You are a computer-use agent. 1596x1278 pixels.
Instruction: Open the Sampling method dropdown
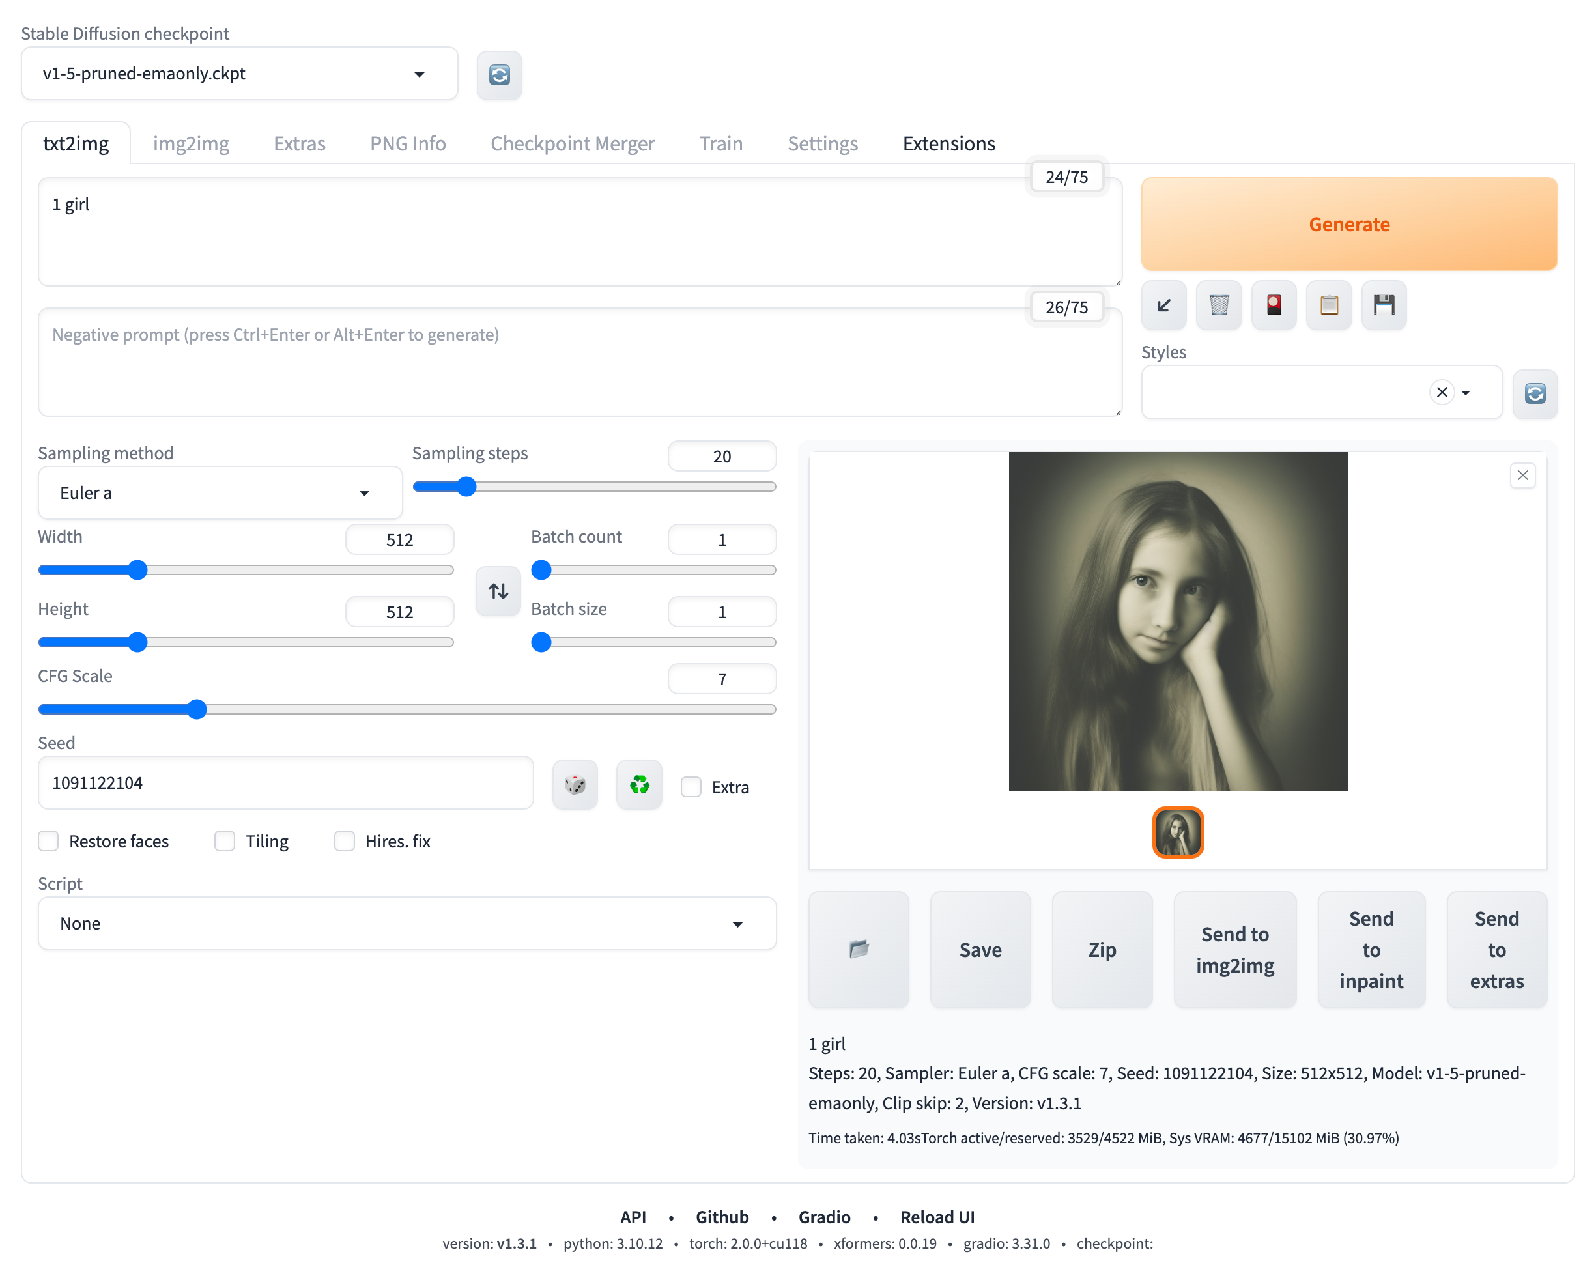point(220,493)
